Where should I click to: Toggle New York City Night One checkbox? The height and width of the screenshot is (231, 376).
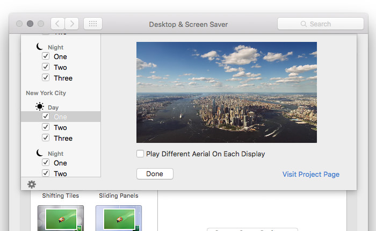[46, 162]
